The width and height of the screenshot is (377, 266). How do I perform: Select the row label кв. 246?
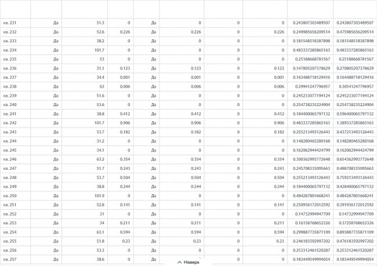pyautogui.click(x=10, y=159)
